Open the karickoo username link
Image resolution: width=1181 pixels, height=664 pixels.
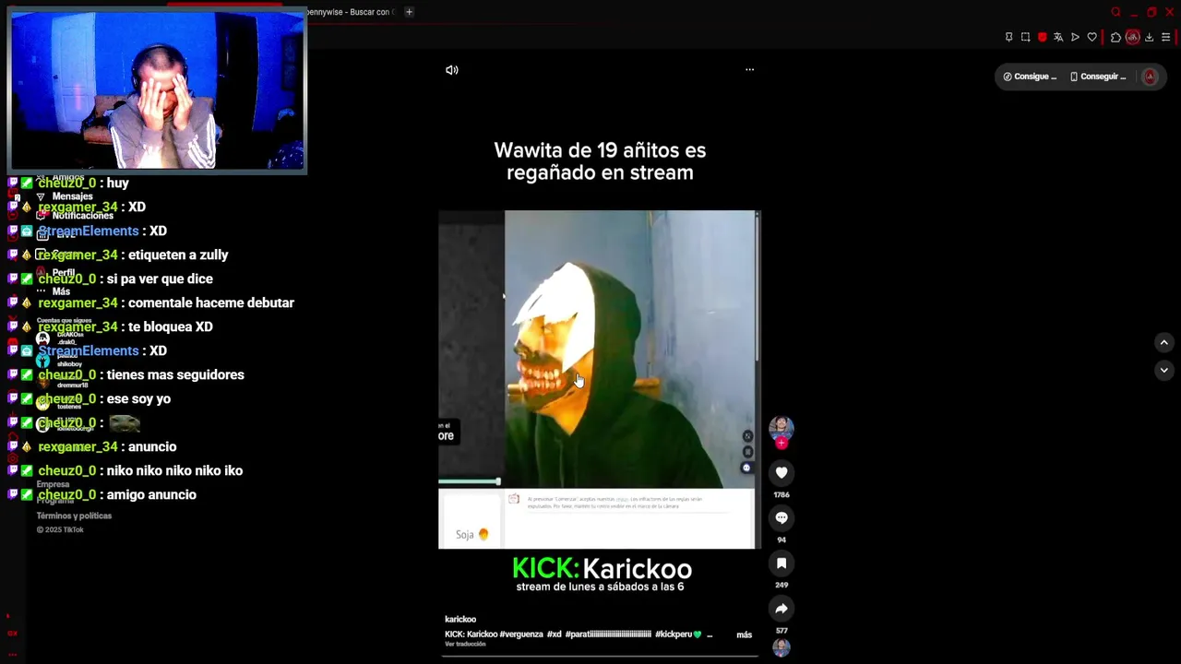coord(460,619)
